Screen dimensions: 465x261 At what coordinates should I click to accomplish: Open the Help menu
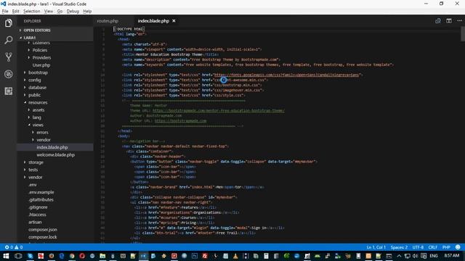(87, 12)
